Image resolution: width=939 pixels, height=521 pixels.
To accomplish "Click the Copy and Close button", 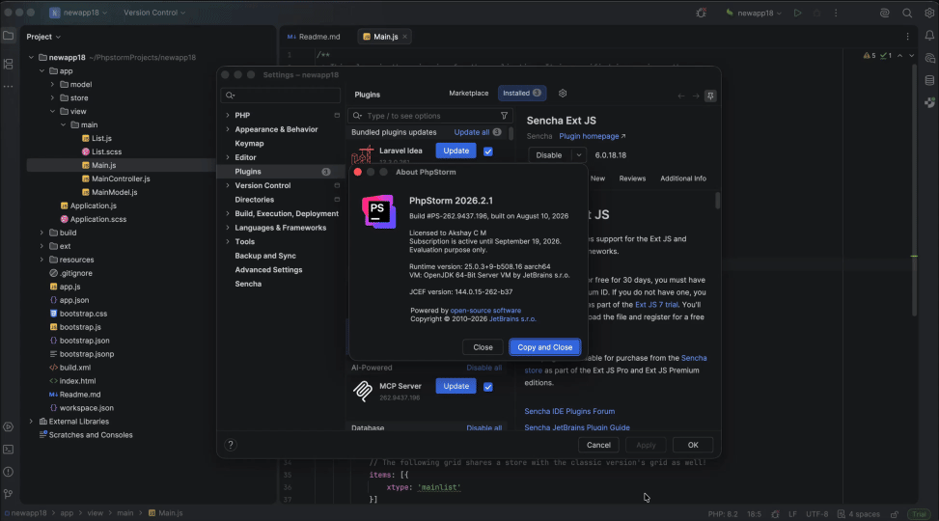I will [x=545, y=347].
